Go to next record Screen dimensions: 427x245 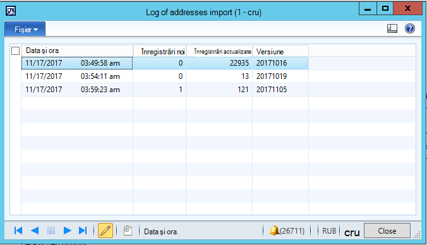pos(67,230)
